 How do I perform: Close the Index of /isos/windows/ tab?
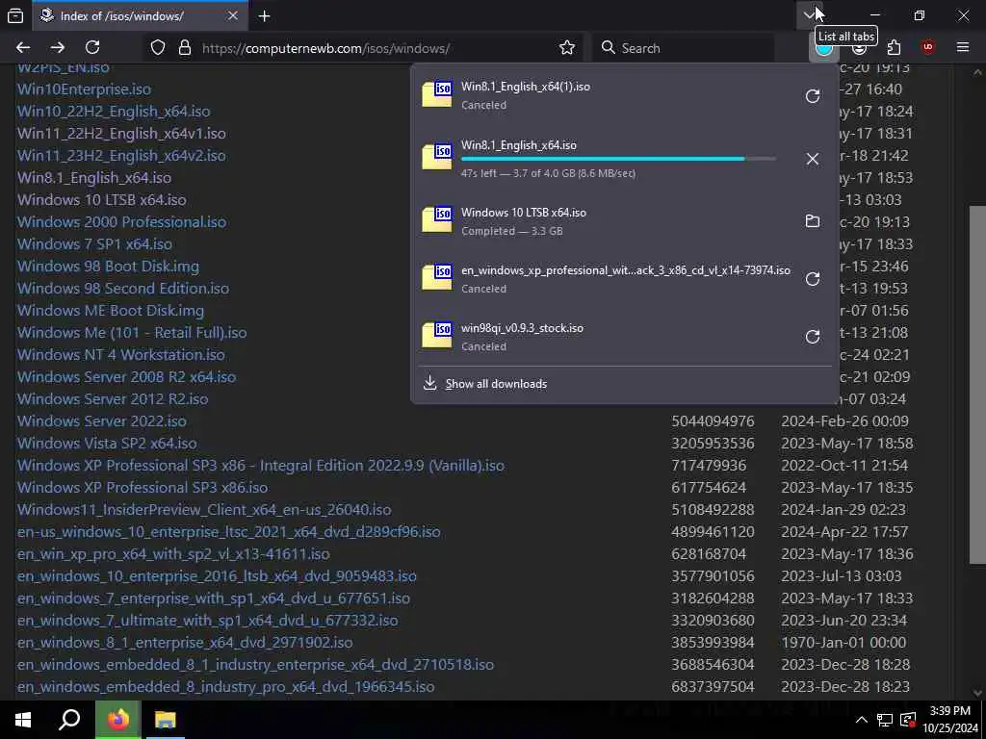tap(233, 15)
